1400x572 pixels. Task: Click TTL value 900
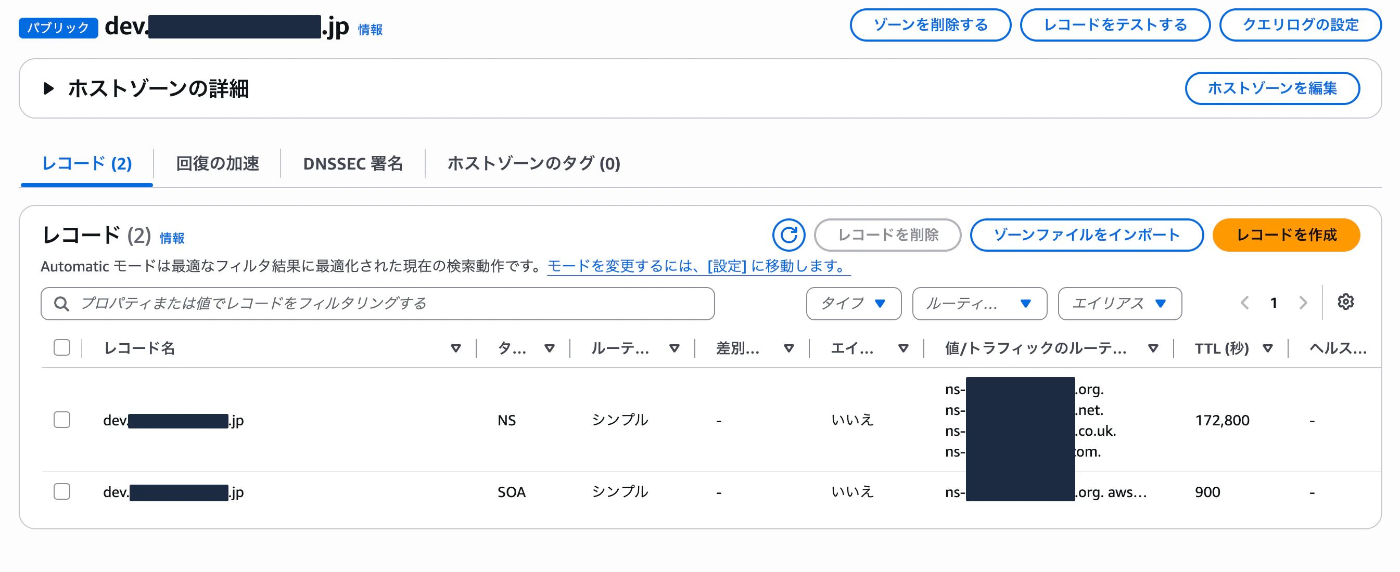click(1207, 492)
